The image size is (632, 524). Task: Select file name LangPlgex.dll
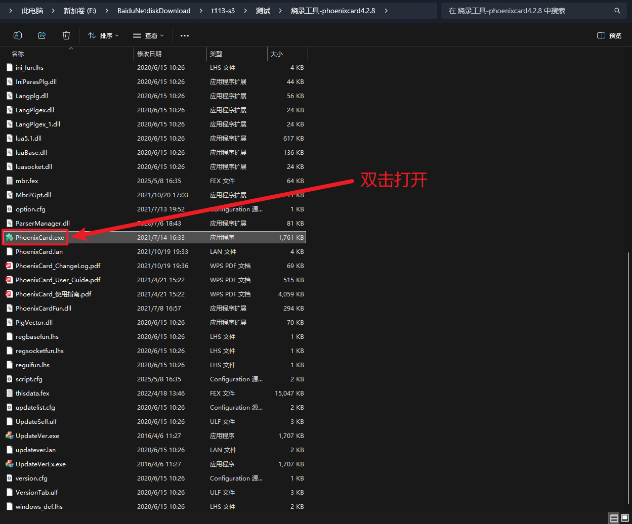(35, 110)
